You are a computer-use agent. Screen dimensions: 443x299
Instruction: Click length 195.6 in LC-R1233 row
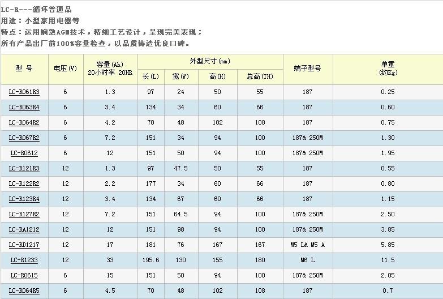pyautogui.click(x=150, y=260)
